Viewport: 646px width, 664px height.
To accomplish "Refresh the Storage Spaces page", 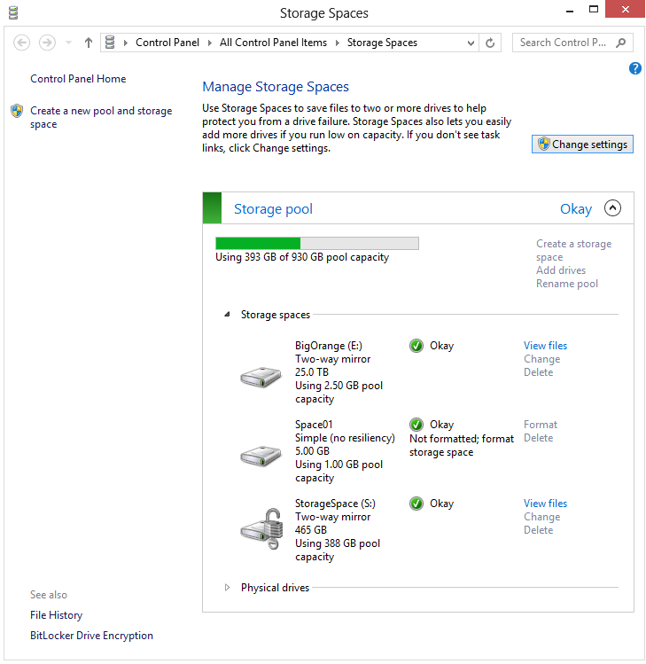I will [490, 43].
